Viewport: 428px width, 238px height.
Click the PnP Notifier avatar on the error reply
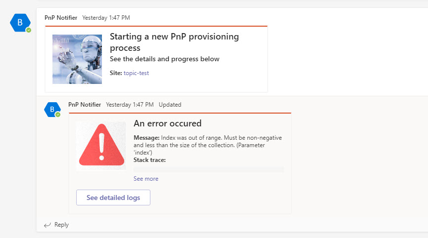[x=52, y=109]
